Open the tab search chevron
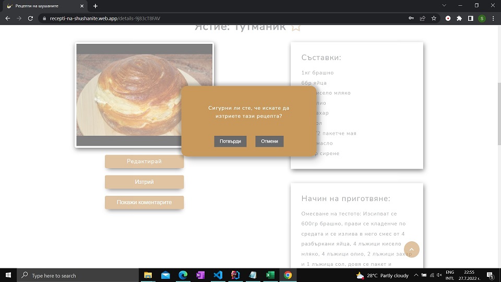The width and height of the screenshot is (501, 282). tap(444, 5)
